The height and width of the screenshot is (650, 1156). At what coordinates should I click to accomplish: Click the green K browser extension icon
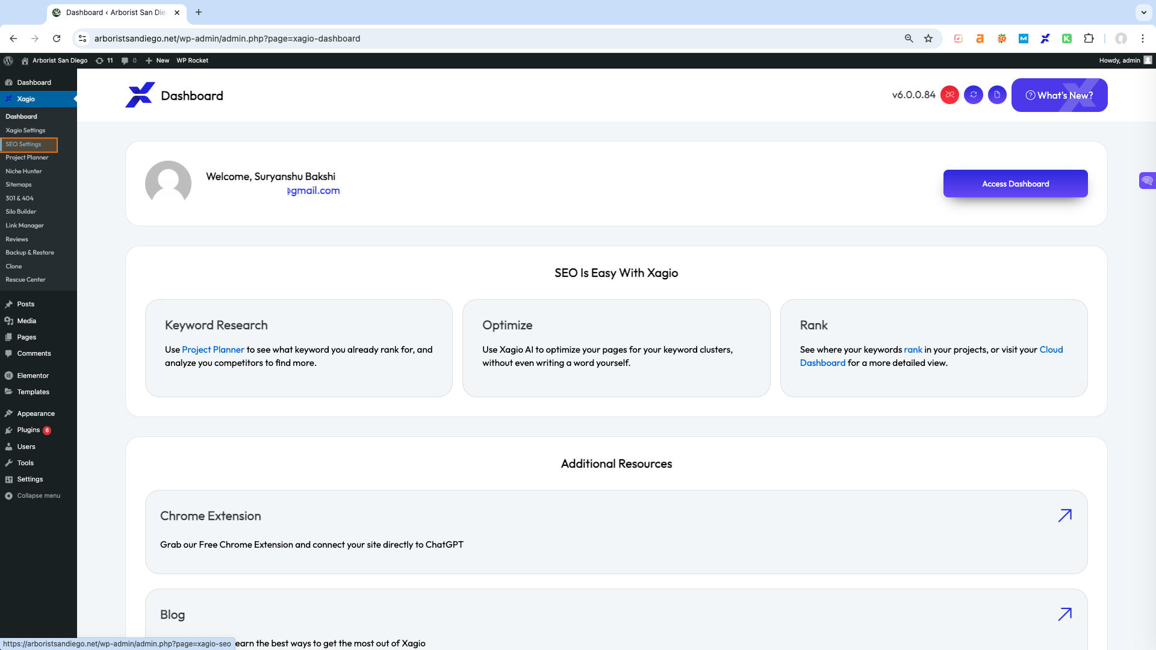(x=1067, y=39)
